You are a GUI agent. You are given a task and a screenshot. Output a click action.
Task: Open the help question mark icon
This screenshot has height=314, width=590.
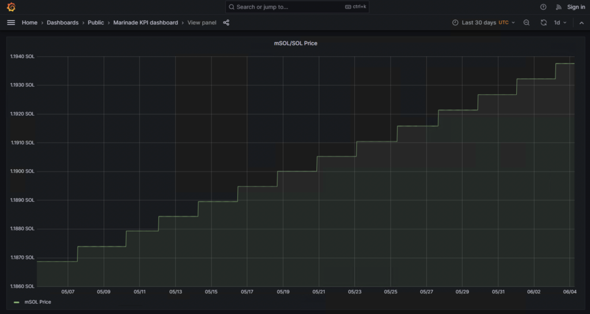coord(543,7)
